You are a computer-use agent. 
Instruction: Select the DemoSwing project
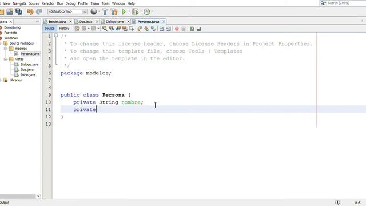tap(12, 27)
